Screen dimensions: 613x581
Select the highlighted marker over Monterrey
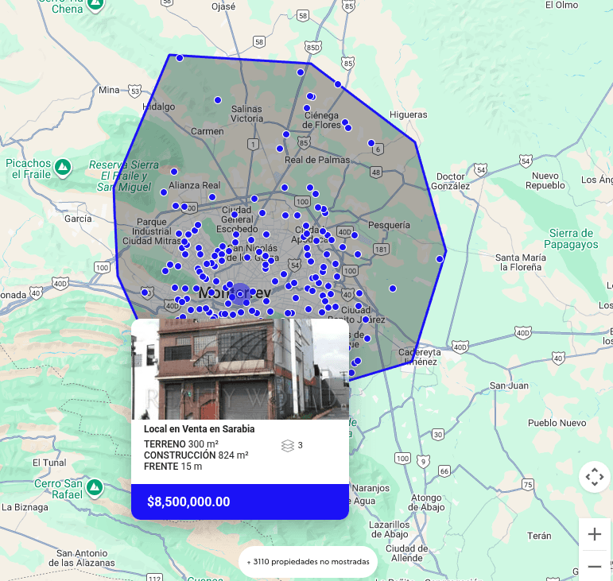(240, 294)
